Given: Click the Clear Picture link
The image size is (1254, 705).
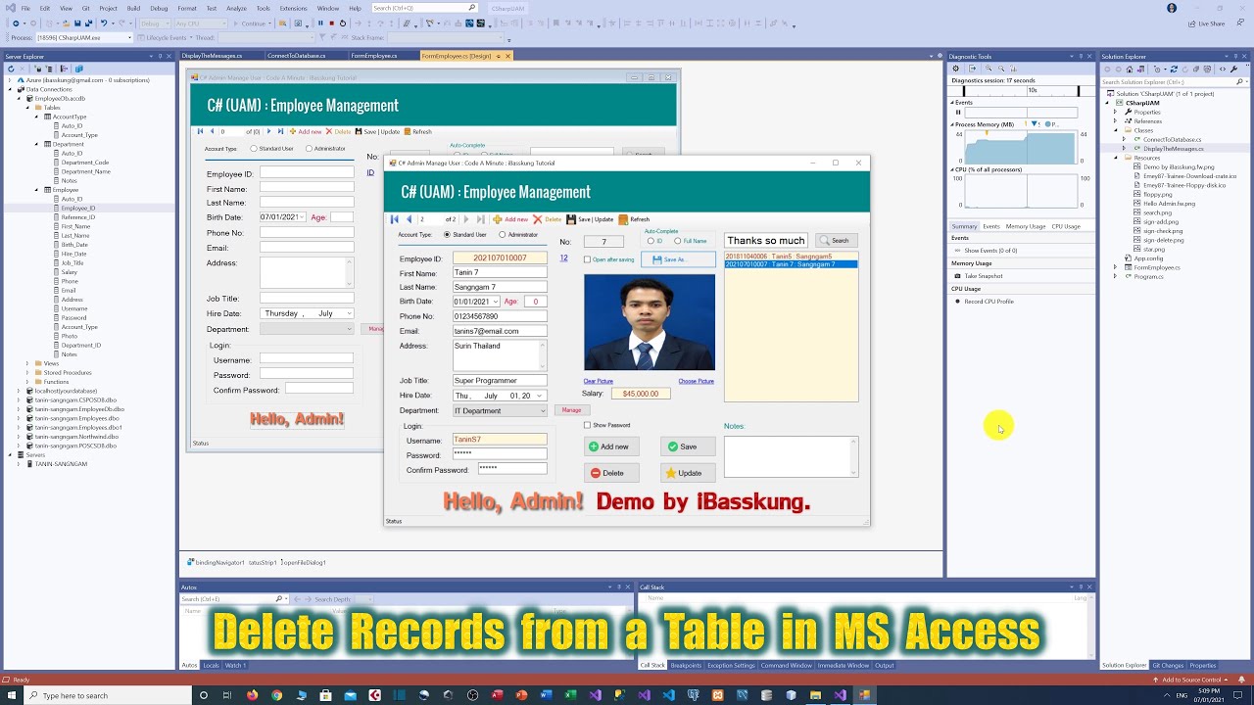Looking at the screenshot, I should (599, 381).
